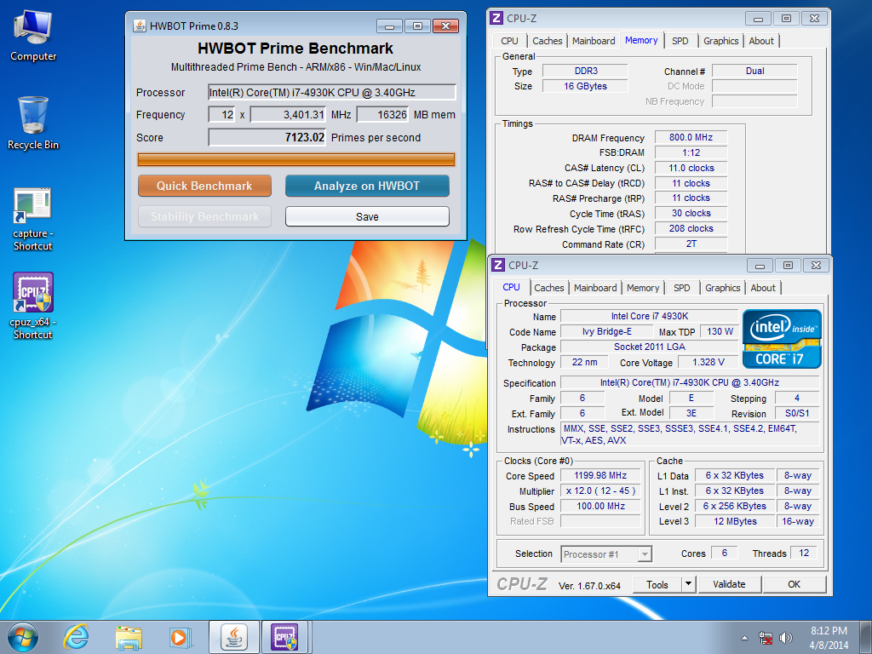This screenshot has height=654, width=872.
Task: Click the Core Speed value 1199.98 MHz
Action: (600, 475)
